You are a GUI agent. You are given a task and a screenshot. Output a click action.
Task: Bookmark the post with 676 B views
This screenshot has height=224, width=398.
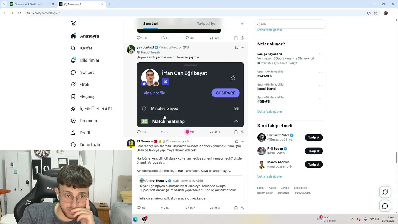(x=236, y=38)
